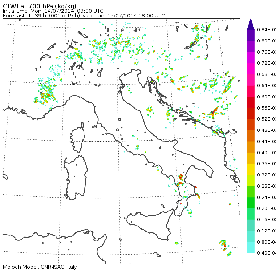Click the 0.40E-03 scale label
The height and width of the screenshot is (272, 276).
(267, 153)
